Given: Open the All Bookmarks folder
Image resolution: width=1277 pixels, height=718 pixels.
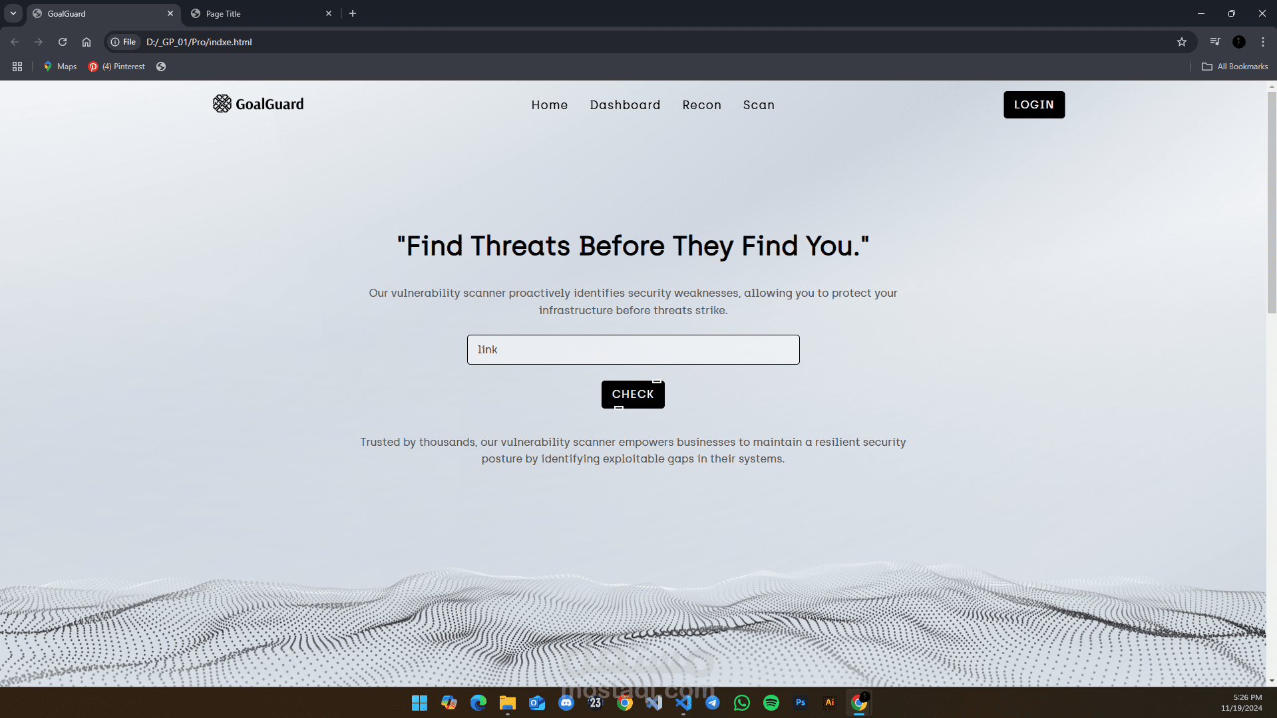Looking at the screenshot, I should (1235, 67).
